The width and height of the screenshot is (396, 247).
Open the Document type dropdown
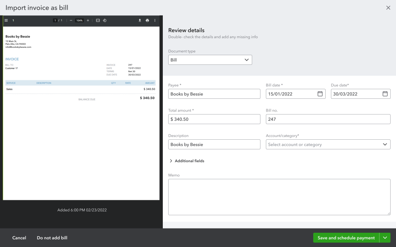tap(210, 60)
